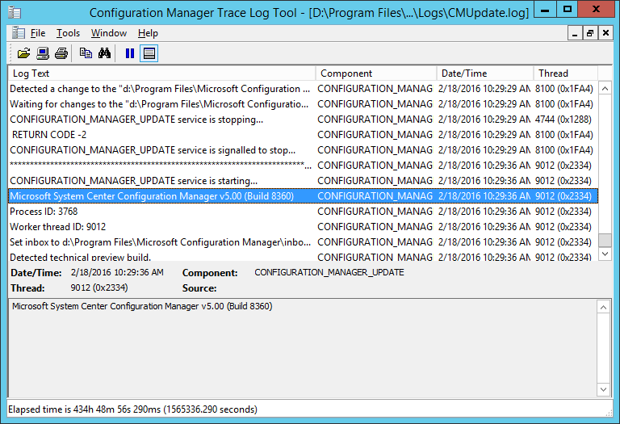
Task: Open the Help menu
Action: (x=148, y=33)
